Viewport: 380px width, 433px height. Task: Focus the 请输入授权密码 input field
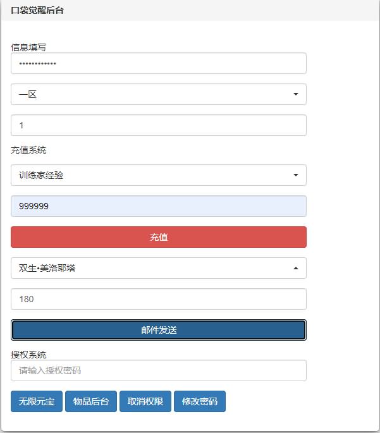[x=158, y=370]
